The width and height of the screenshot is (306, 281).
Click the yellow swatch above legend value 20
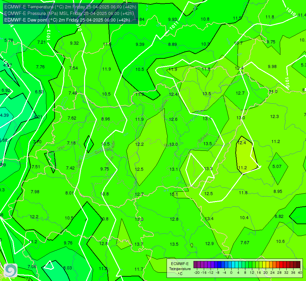click(264, 265)
